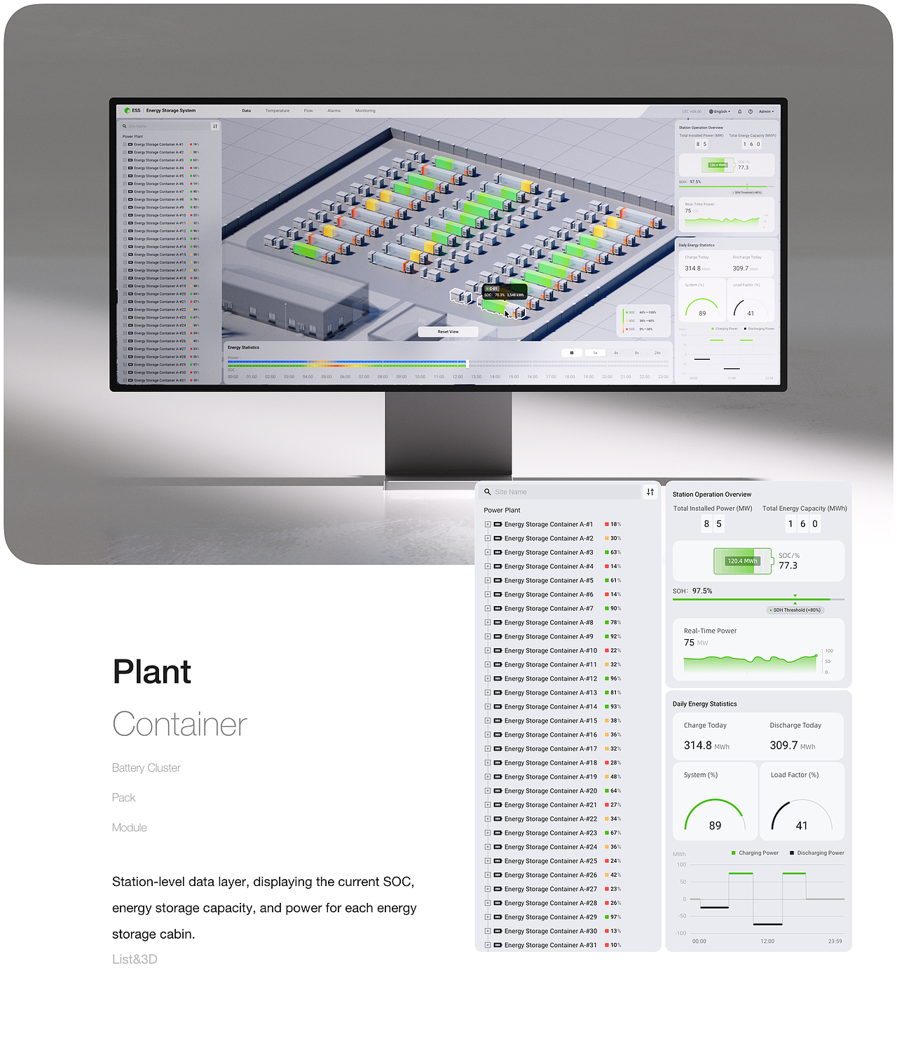Click the enlarged Site Name search field
The image size is (897, 1053).
[x=561, y=492]
